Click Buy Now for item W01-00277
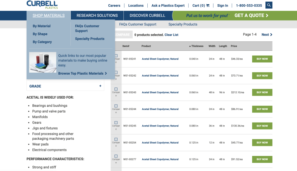297x171 pixels. coord(262,159)
